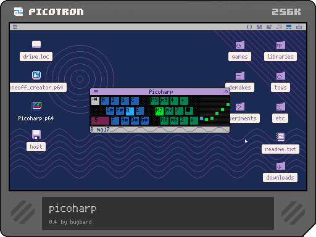Switch to the desktop workspace icon
The image size is (316, 237).
(x=289, y=27)
